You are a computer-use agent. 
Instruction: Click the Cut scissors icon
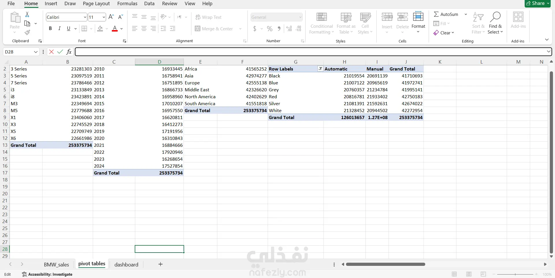27,14
